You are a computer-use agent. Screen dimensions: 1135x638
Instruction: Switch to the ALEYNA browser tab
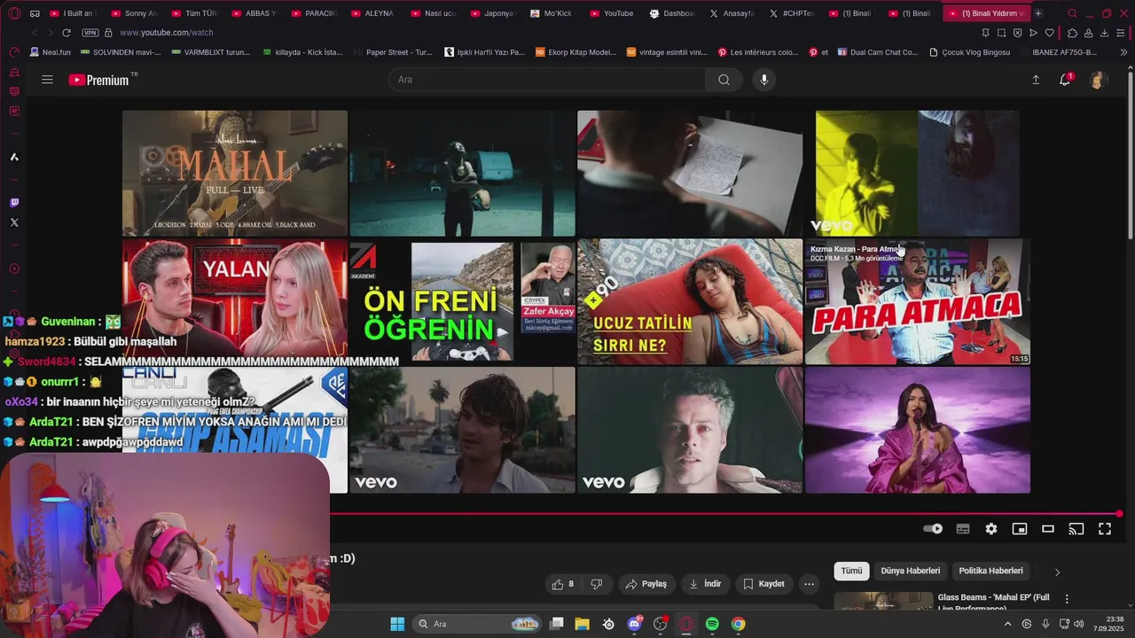pyautogui.click(x=372, y=13)
